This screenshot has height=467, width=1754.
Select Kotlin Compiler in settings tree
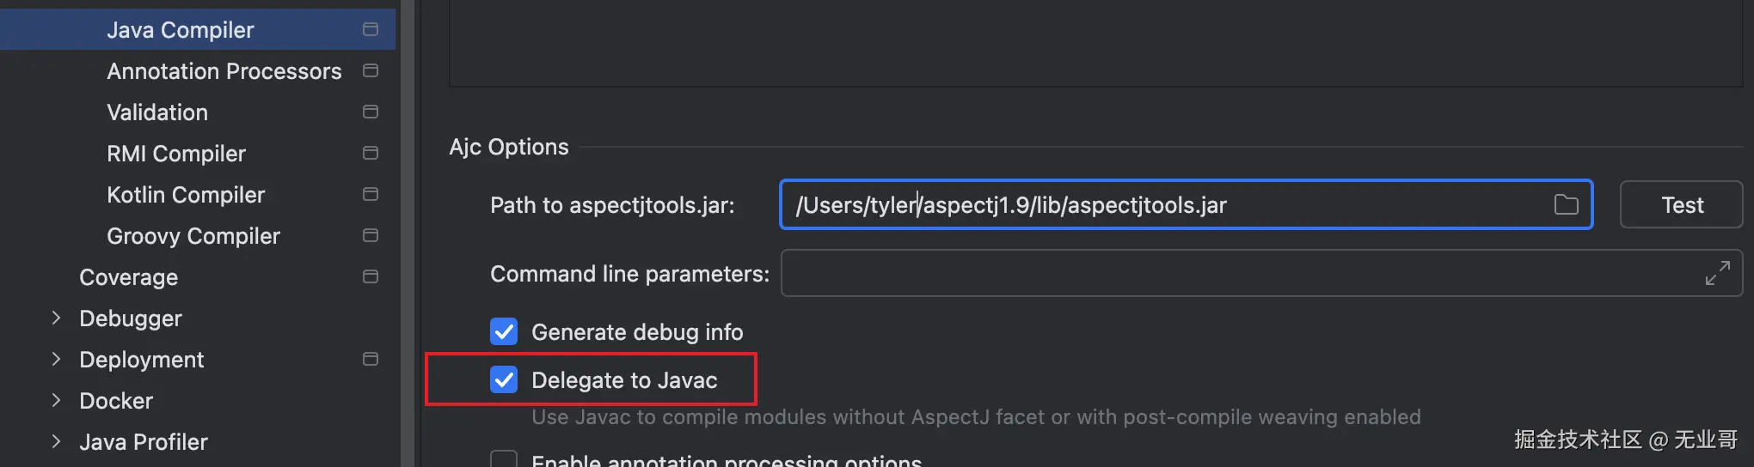186,195
